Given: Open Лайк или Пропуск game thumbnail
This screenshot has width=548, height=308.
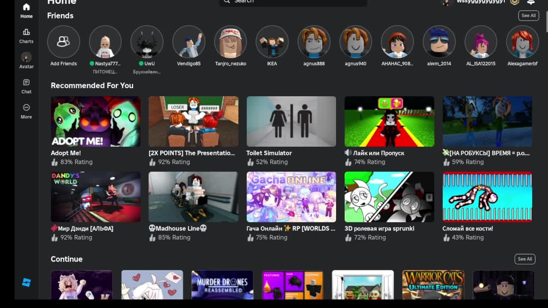Looking at the screenshot, I should click(389, 121).
